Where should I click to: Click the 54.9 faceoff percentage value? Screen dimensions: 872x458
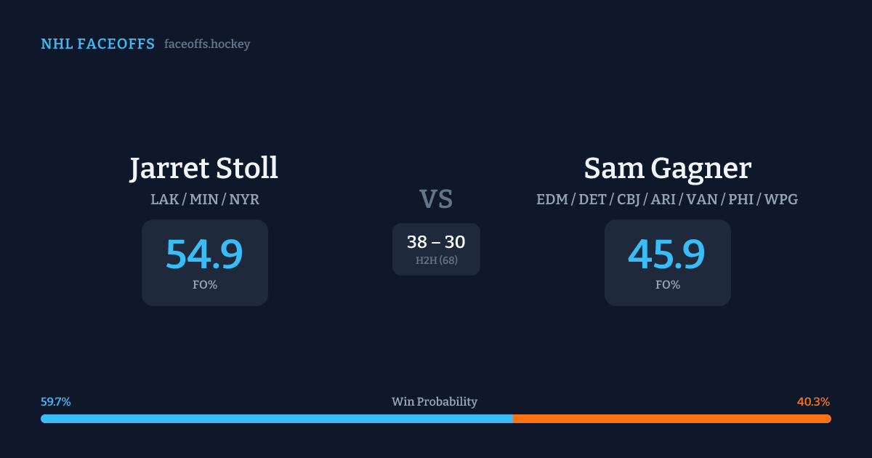204,254
